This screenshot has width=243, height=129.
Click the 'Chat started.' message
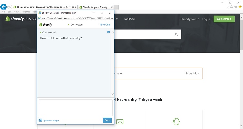click(49, 32)
